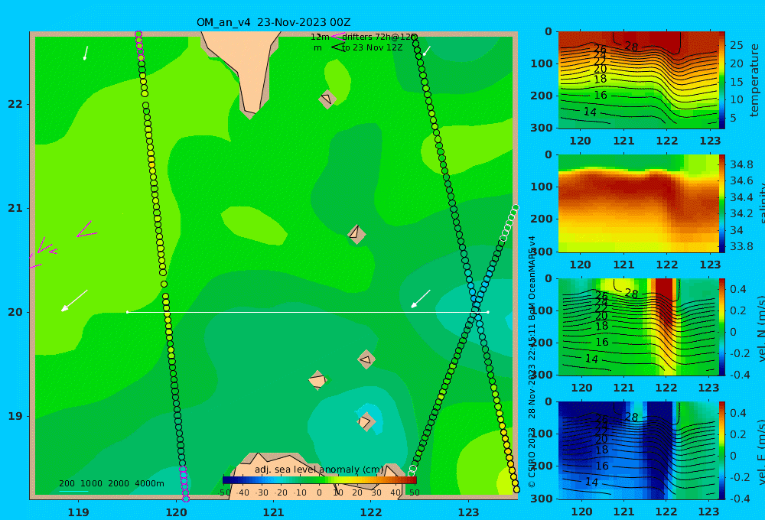Viewport: 765px width, 520px height.
Task: Click the depth scale '200 1000 2000 4000m'
Action: coord(111,483)
